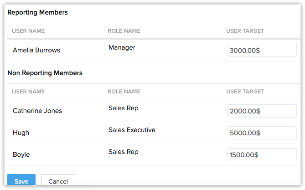Edit Boyle's user target field
This screenshot has height=190, width=305.
pos(262,155)
